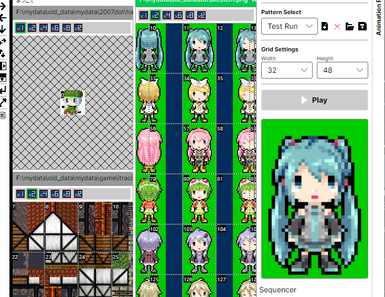The width and height of the screenshot is (385, 297).
Task: Select x6 zoom in the green sprite sheet panel
Action: 178,15
